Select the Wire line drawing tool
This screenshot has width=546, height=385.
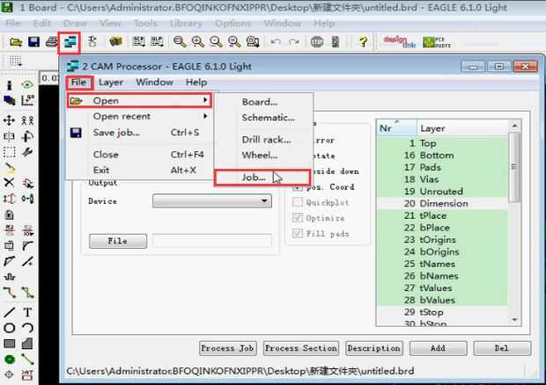tap(10, 312)
